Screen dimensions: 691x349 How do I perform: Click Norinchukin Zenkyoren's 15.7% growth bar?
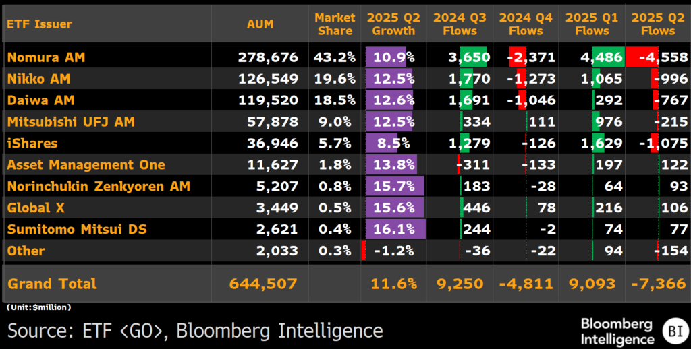click(x=395, y=186)
